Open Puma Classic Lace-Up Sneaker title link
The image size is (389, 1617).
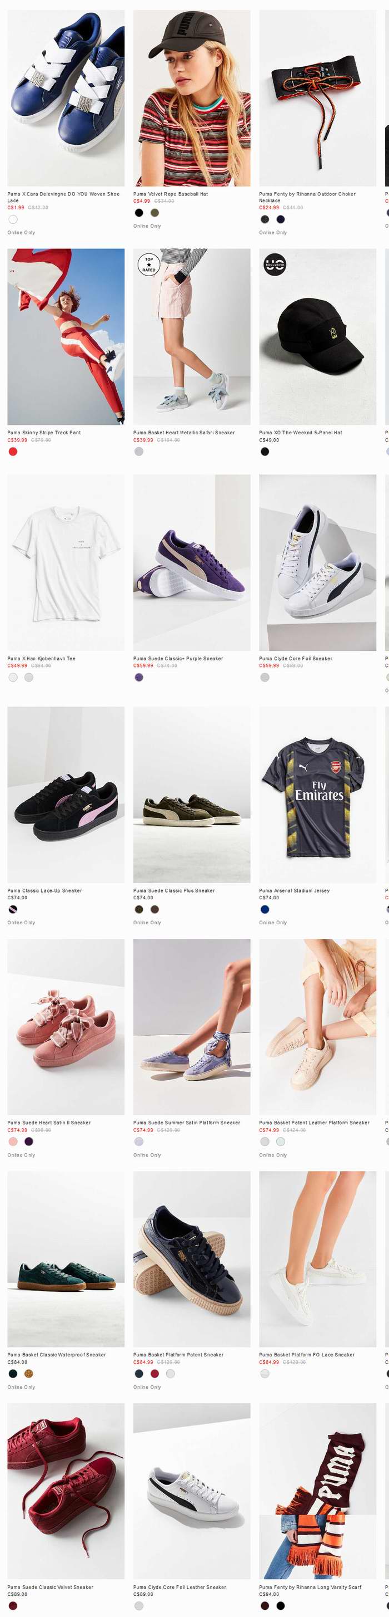tap(44, 890)
